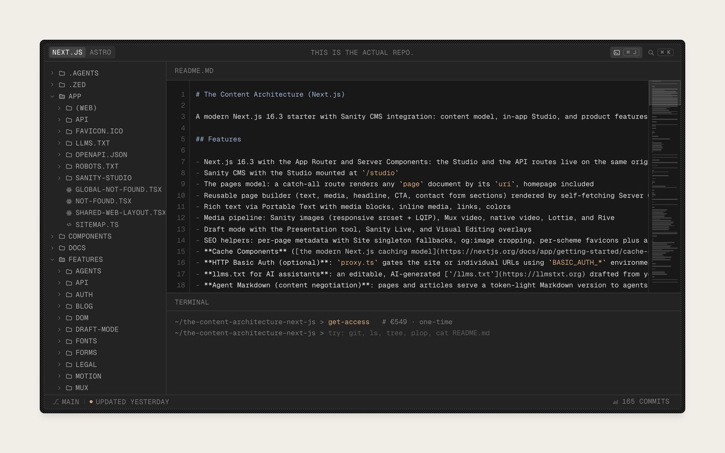Click the '# The Content Architecture (Next.js)' heading line
This screenshot has height=453, width=725.
click(270, 95)
